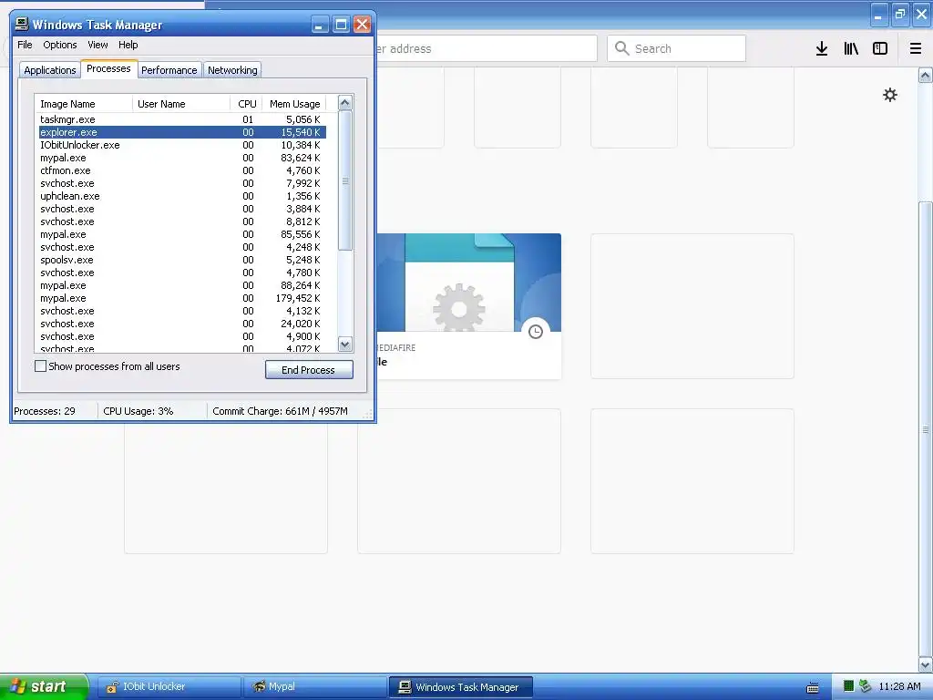
Task: Select svchost.exe using 24,020 K
Action: (x=182, y=324)
